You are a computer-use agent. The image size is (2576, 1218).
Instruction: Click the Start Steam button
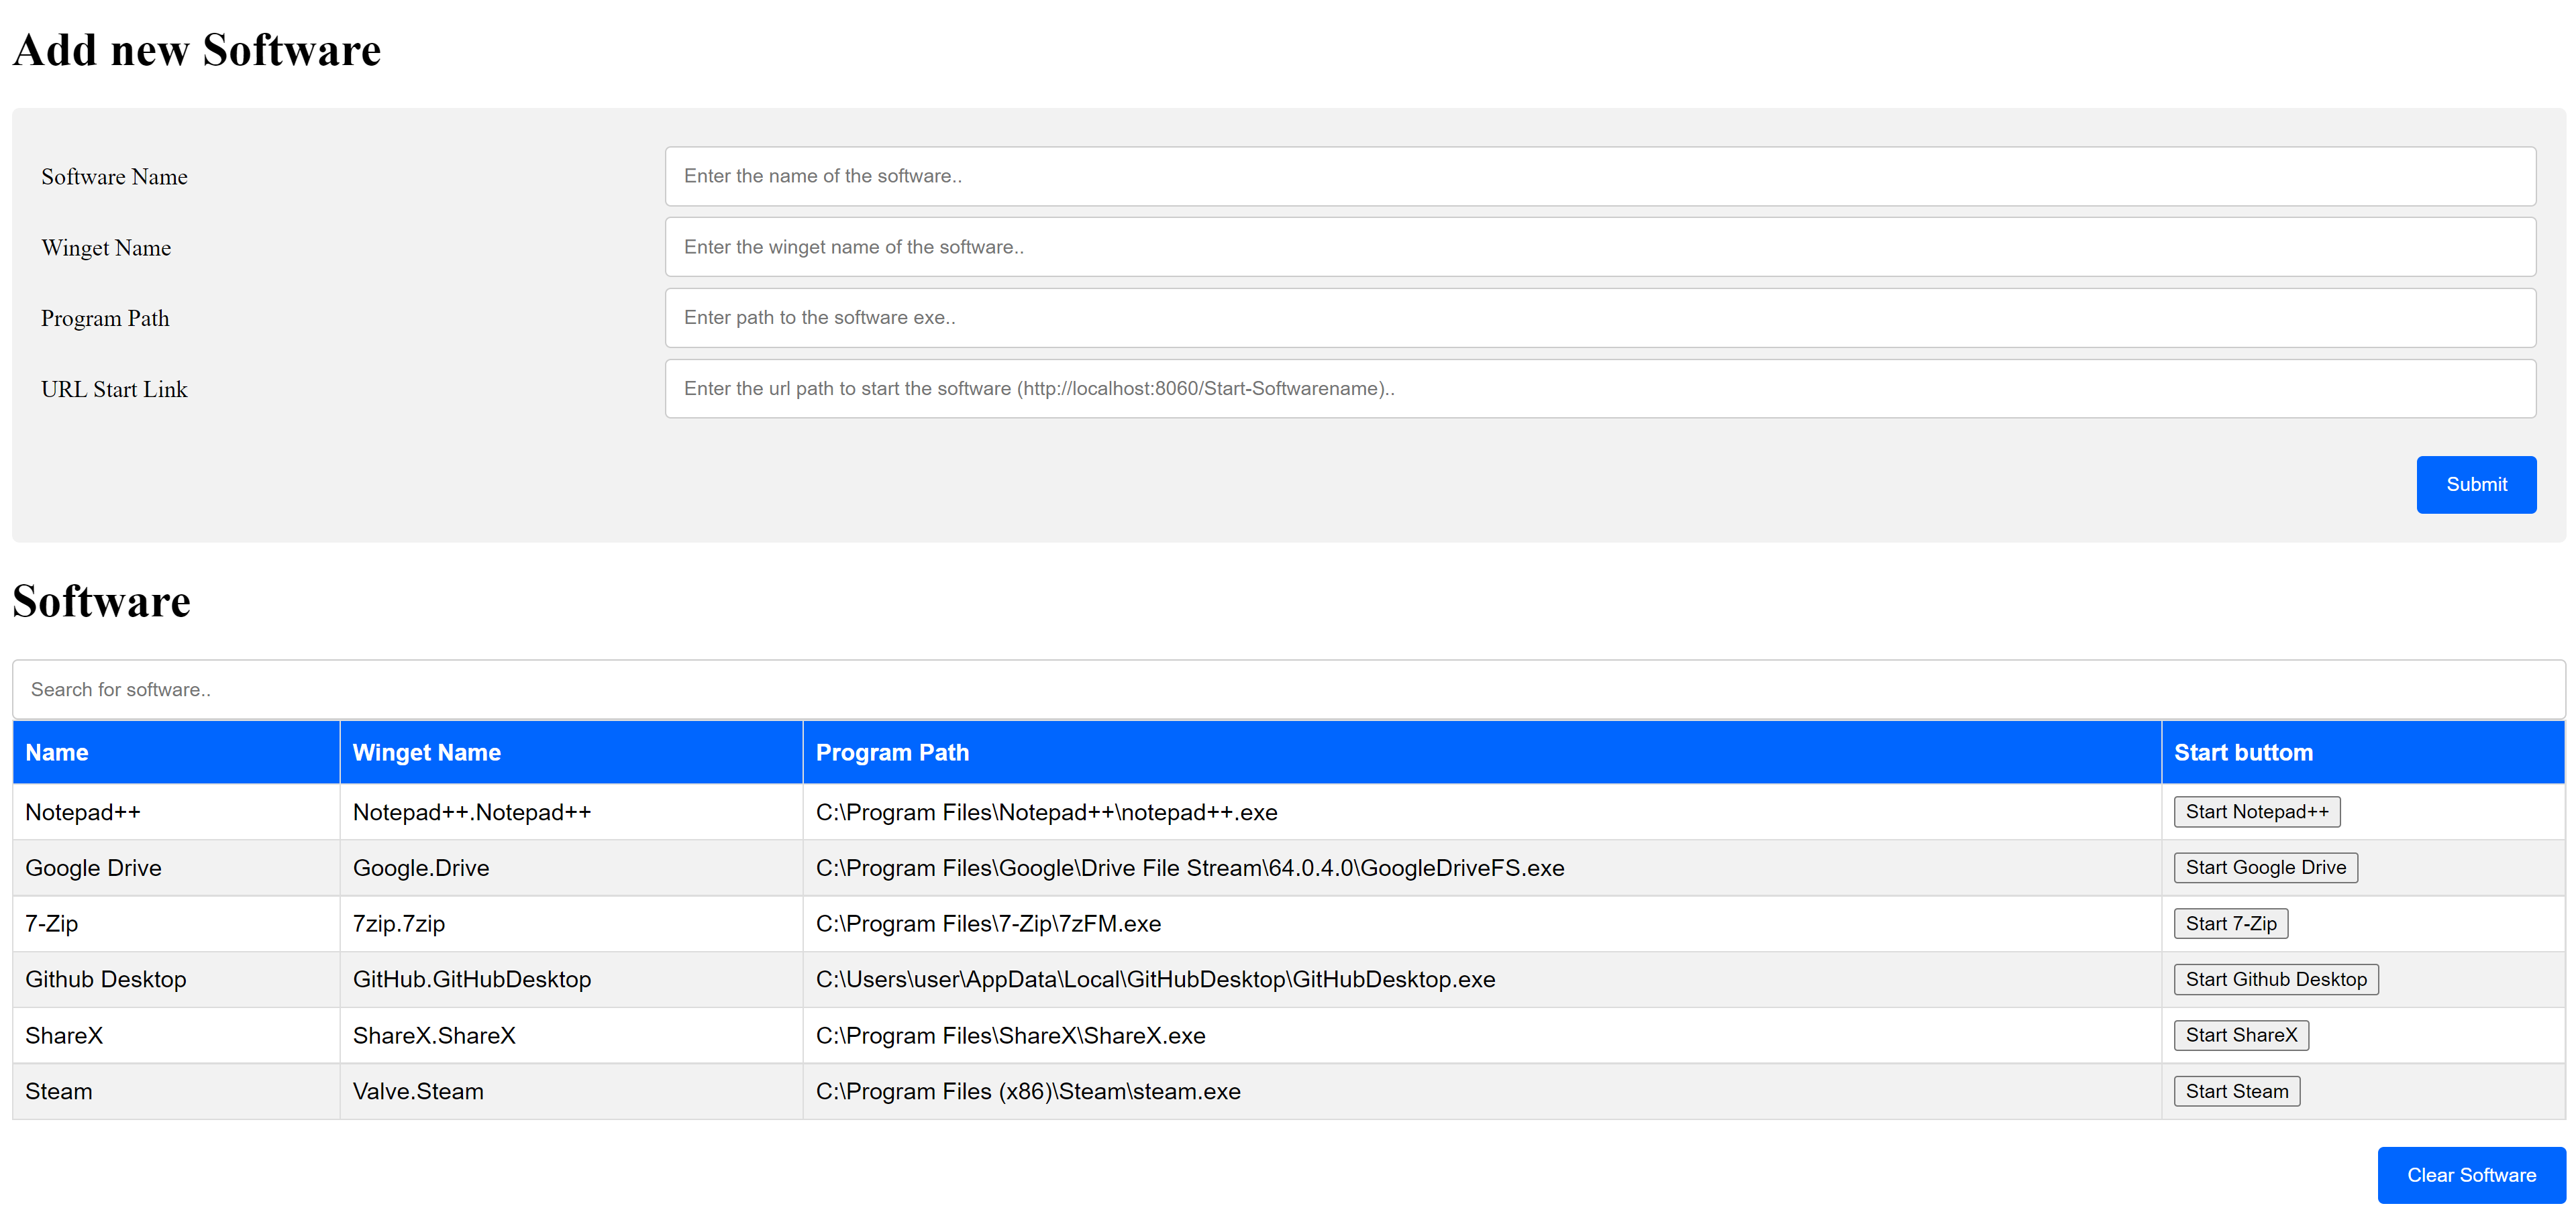(x=2236, y=1091)
